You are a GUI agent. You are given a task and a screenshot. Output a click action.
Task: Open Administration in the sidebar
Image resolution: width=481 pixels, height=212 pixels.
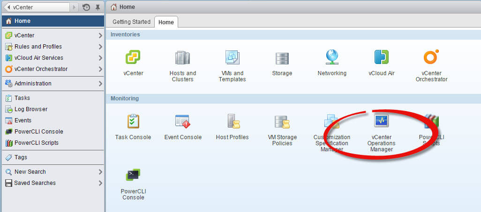coord(53,84)
